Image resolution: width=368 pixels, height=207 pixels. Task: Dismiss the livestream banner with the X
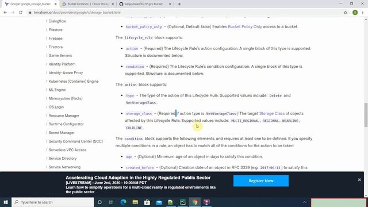pos(359,180)
